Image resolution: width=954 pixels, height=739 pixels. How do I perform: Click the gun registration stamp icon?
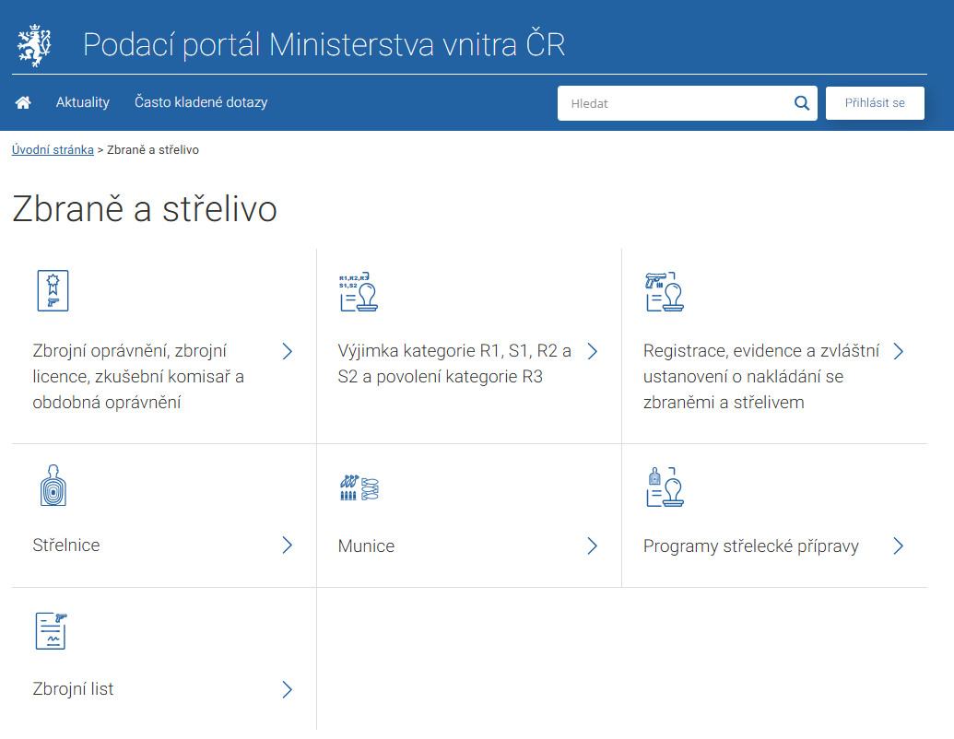tap(663, 291)
